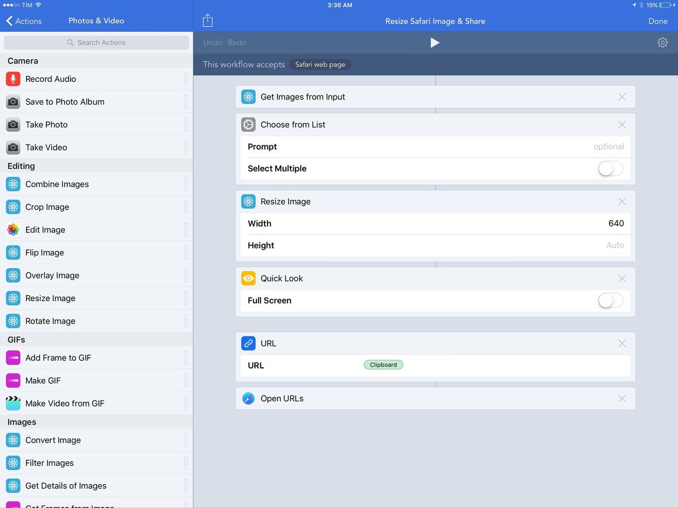Toggle the Select Multiple switch
The width and height of the screenshot is (678, 508).
[610, 168]
